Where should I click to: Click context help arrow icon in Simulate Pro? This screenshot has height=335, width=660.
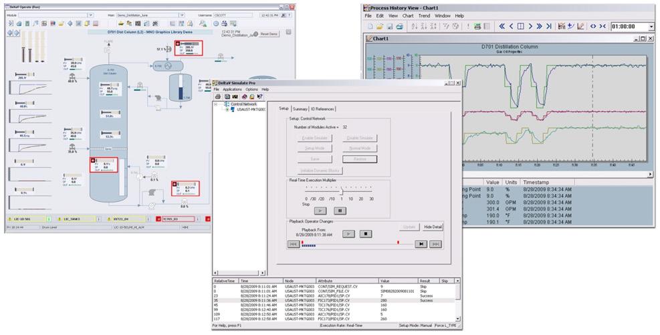259,96
